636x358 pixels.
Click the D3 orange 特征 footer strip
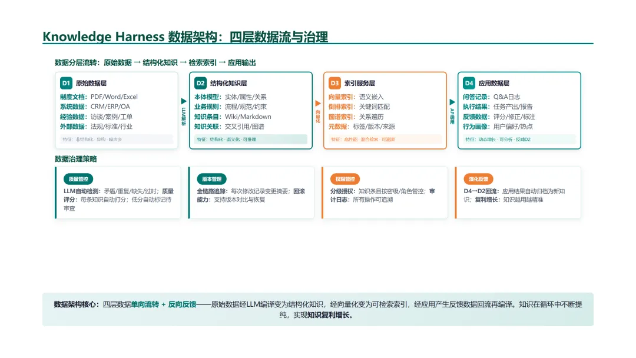(x=385, y=139)
